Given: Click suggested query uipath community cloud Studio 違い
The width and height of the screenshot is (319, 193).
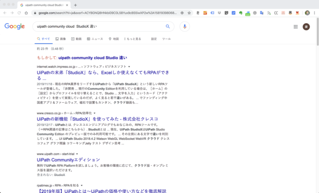Looking at the screenshot, I should [x=93, y=58].
